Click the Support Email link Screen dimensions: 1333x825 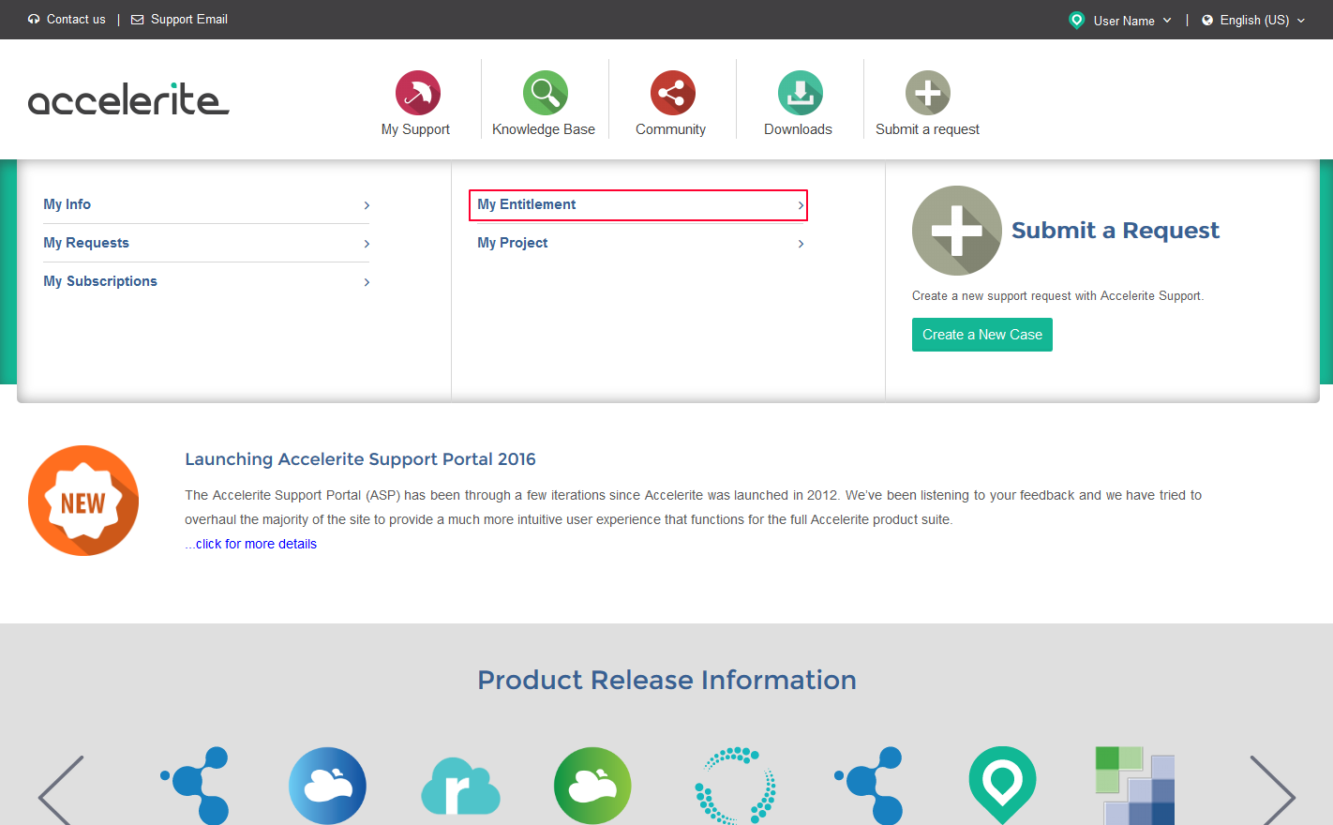pyautogui.click(x=189, y=19)
